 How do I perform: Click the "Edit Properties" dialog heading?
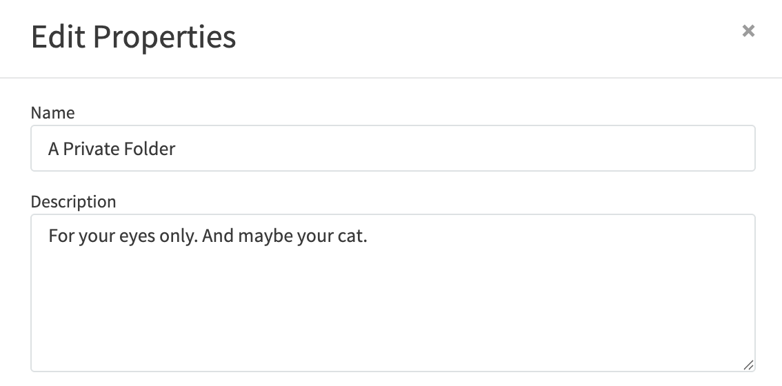tap(133, 37)
